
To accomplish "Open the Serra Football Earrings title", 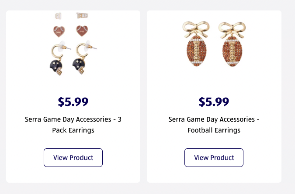I will click(x=214, y=124).
